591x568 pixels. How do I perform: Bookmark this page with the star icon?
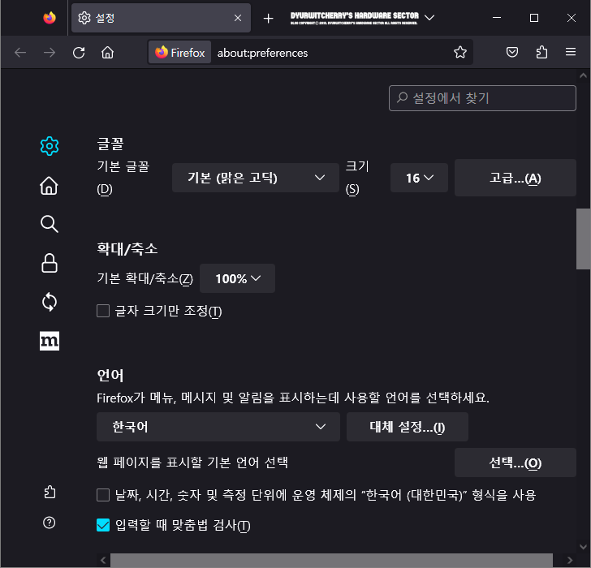[460, 52]
